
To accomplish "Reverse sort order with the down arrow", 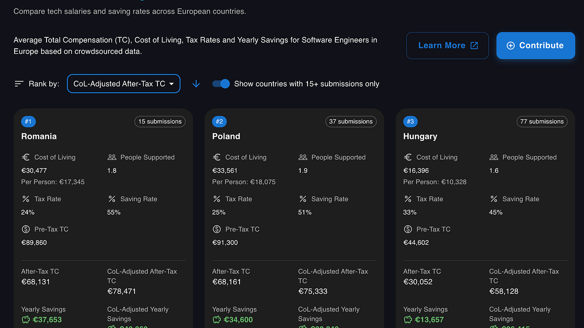I will pyautogui.click(x=196, y=84).
